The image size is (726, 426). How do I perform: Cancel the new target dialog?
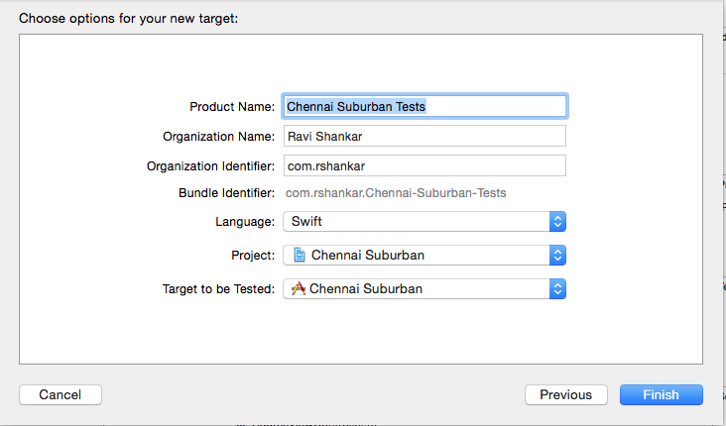pyautogui.click(x=60, y=394)
